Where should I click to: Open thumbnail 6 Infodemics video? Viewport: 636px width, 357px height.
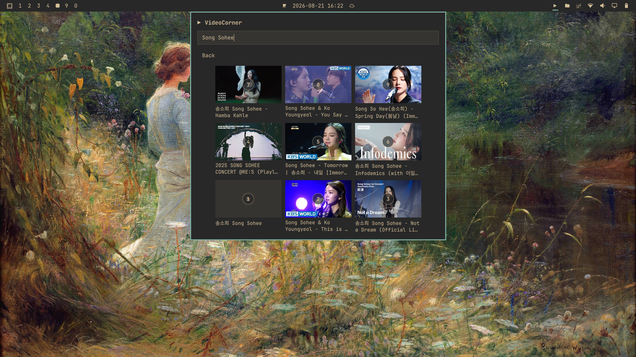[x=388, y=142]
